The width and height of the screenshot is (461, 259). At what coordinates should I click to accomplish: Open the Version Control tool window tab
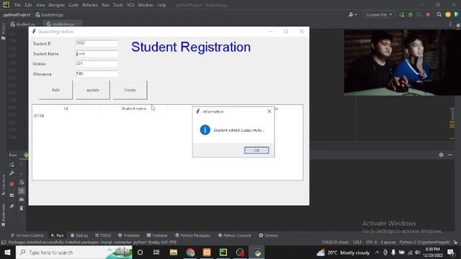27,235
